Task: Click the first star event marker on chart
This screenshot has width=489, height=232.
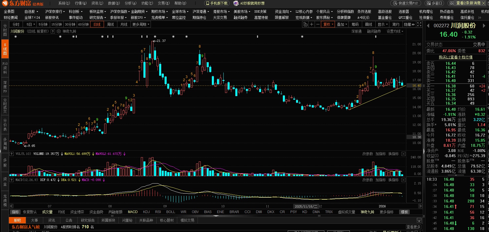Action: pos(15,37)
